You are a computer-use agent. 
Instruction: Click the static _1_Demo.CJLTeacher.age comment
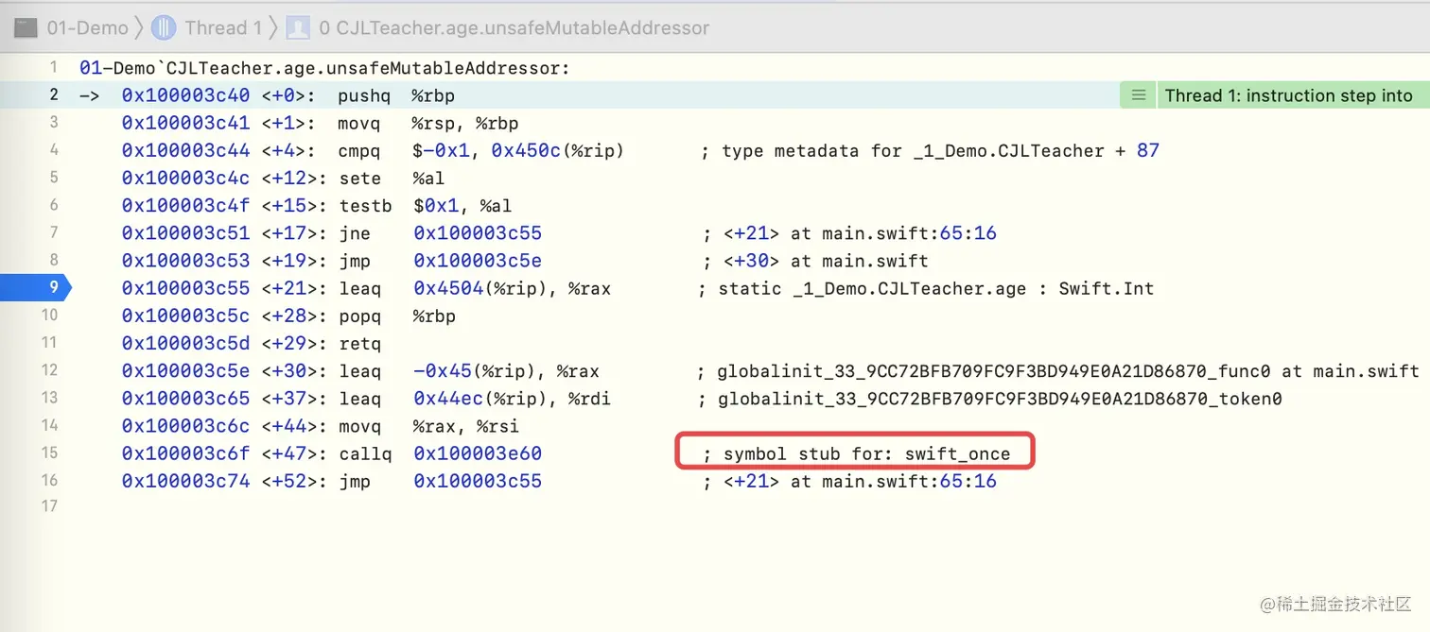tap(927, 288)
